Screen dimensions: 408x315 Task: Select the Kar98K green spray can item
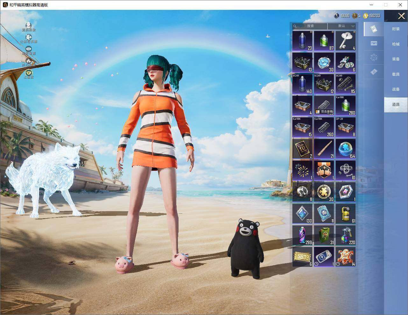(346, 105)
